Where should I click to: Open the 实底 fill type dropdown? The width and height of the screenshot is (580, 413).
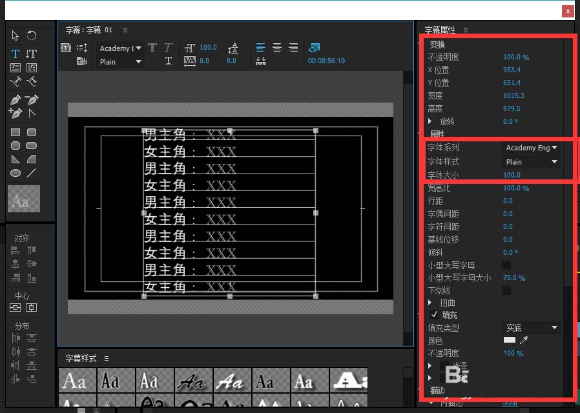[531, 328]
